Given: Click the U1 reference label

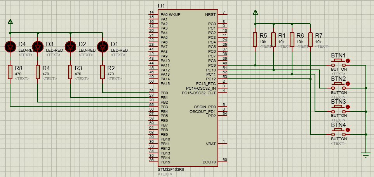Looking at the screenshot, I should pos(161,6).
